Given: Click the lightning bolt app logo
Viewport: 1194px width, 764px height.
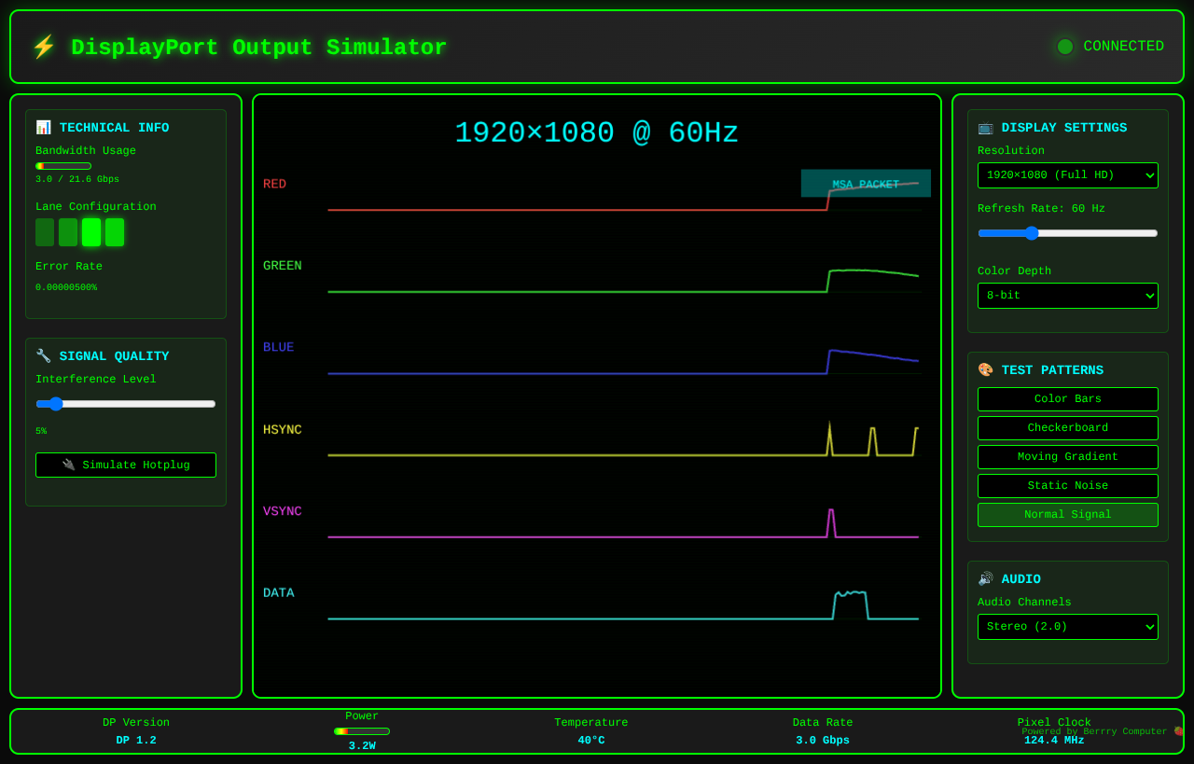Looking at the screenshot, I should (x=44, y=46).
